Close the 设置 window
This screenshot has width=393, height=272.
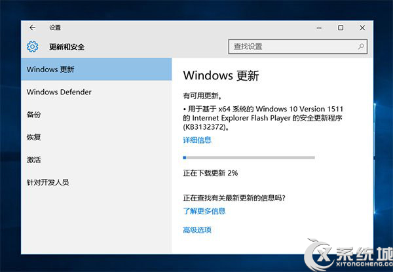coord(362,28)
